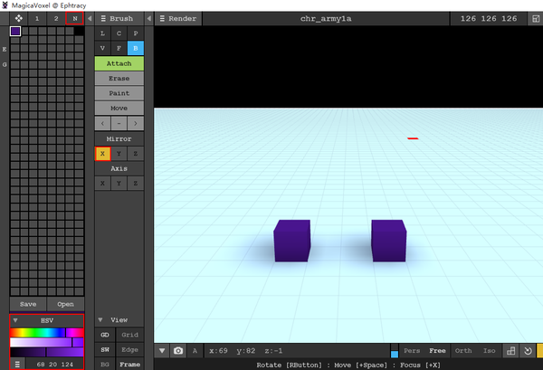
Task: Click the palette move arrows icon
Action: click(x=18, y=18)
